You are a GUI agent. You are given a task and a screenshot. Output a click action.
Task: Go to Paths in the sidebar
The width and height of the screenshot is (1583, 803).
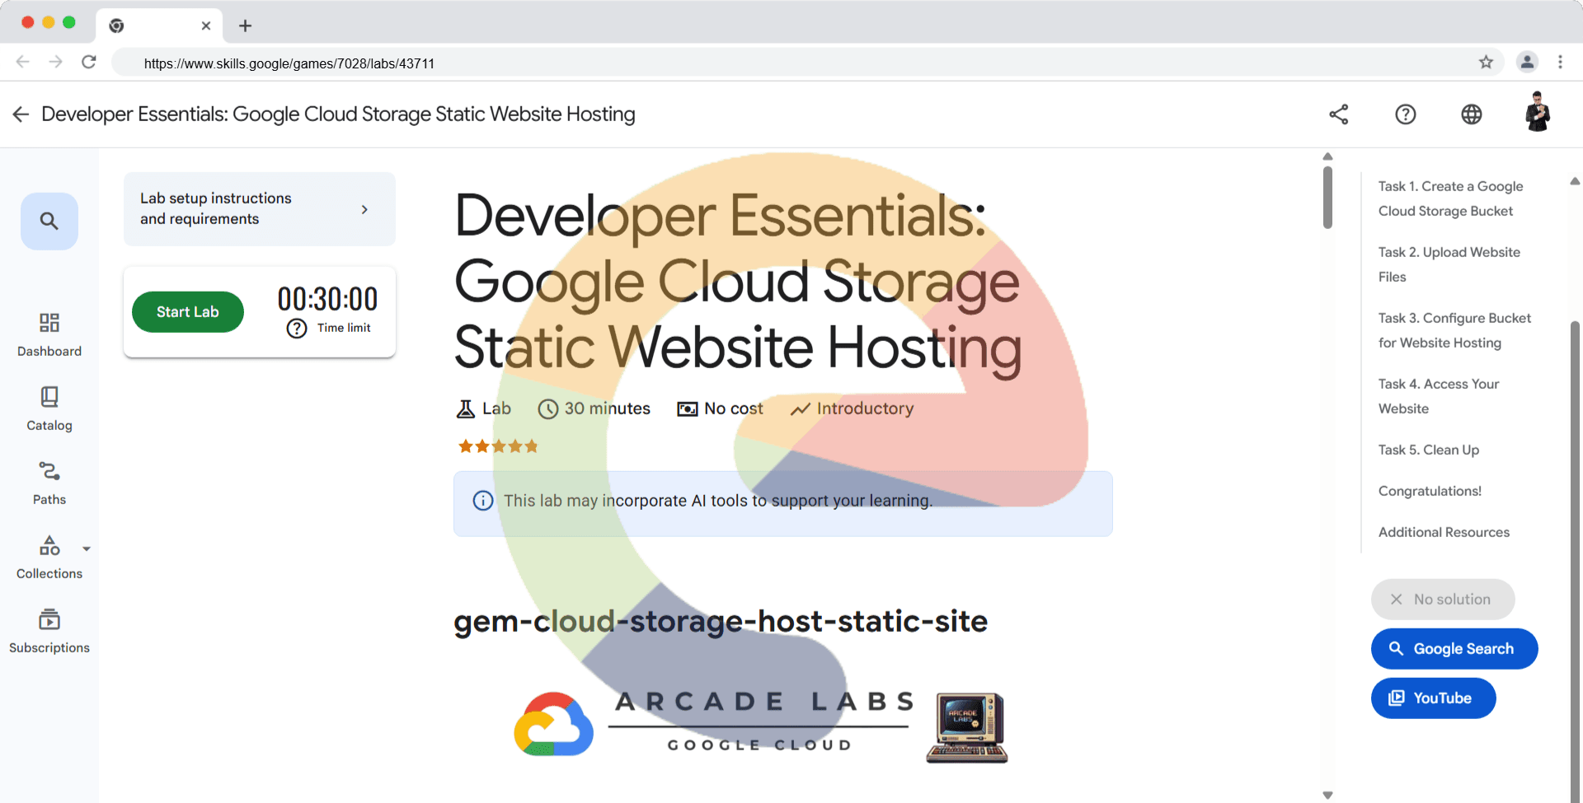pos(49,482)
